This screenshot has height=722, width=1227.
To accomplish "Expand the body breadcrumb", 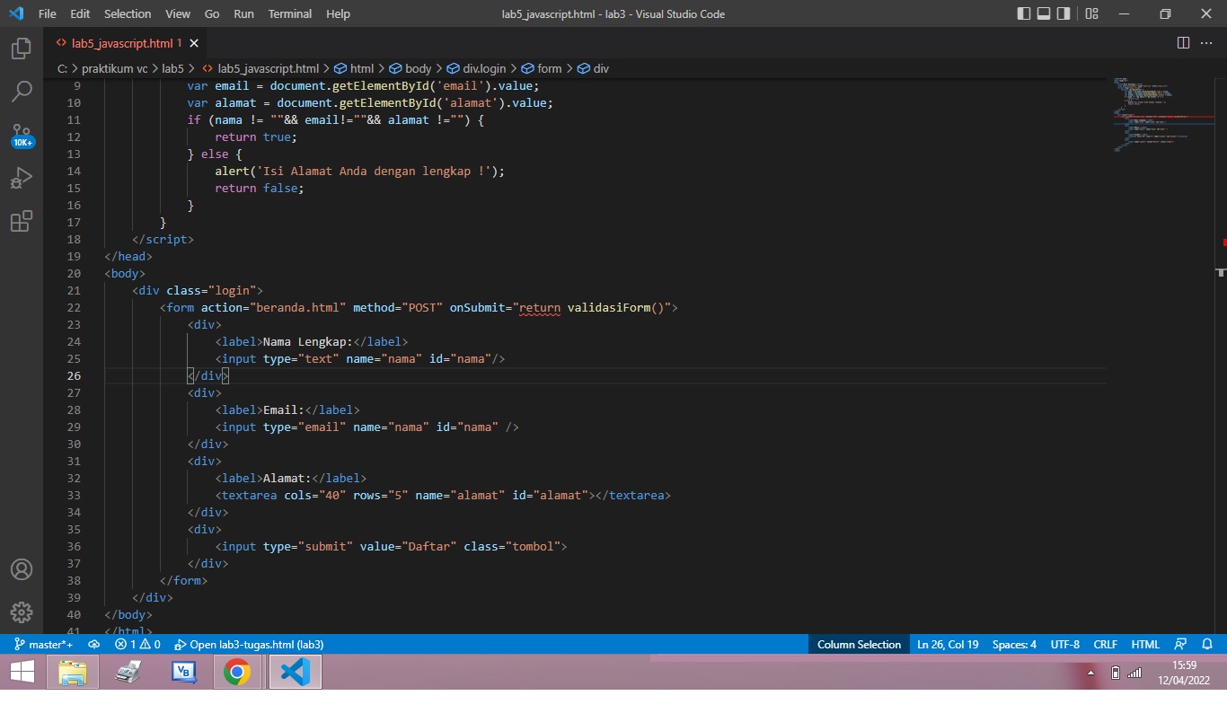I will coord(410,68).
